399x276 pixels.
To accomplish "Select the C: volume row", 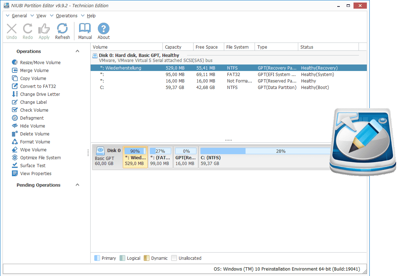I will click(229, 87).
